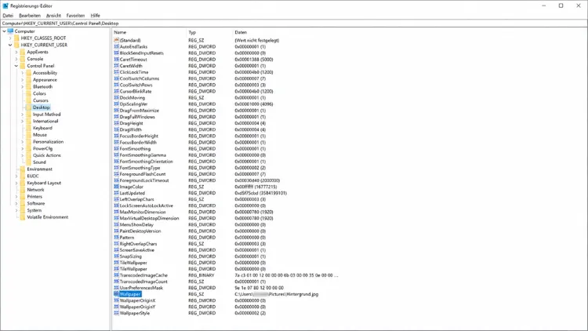The width and height of the screenshot is (588, 331).
Task: Select the CursorBlinkRate value name
Action: point(136,91)
